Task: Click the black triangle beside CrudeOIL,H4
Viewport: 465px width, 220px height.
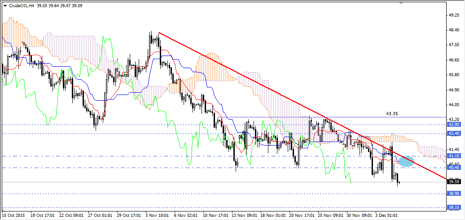Action: click(4, 5)
